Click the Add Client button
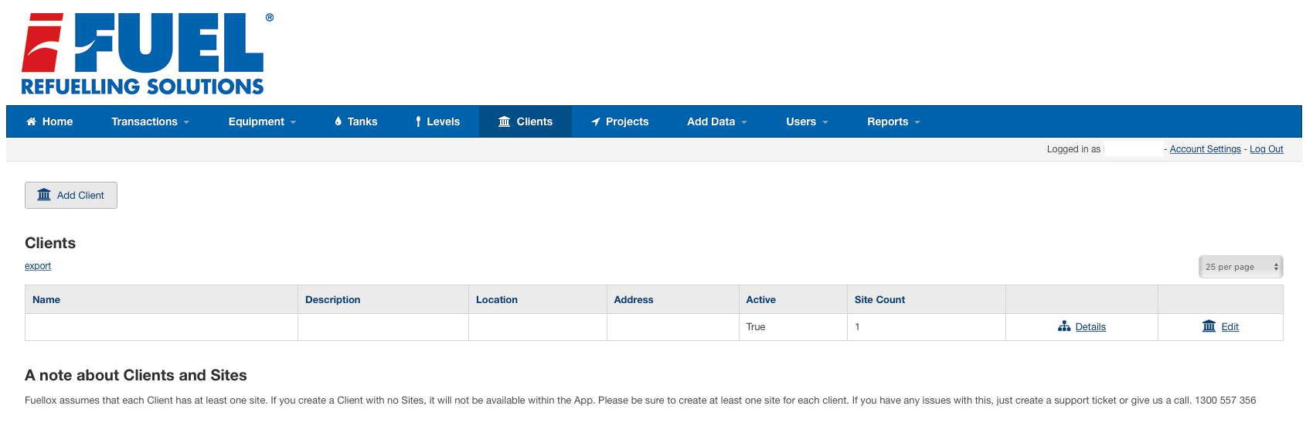 click(71, 195)
